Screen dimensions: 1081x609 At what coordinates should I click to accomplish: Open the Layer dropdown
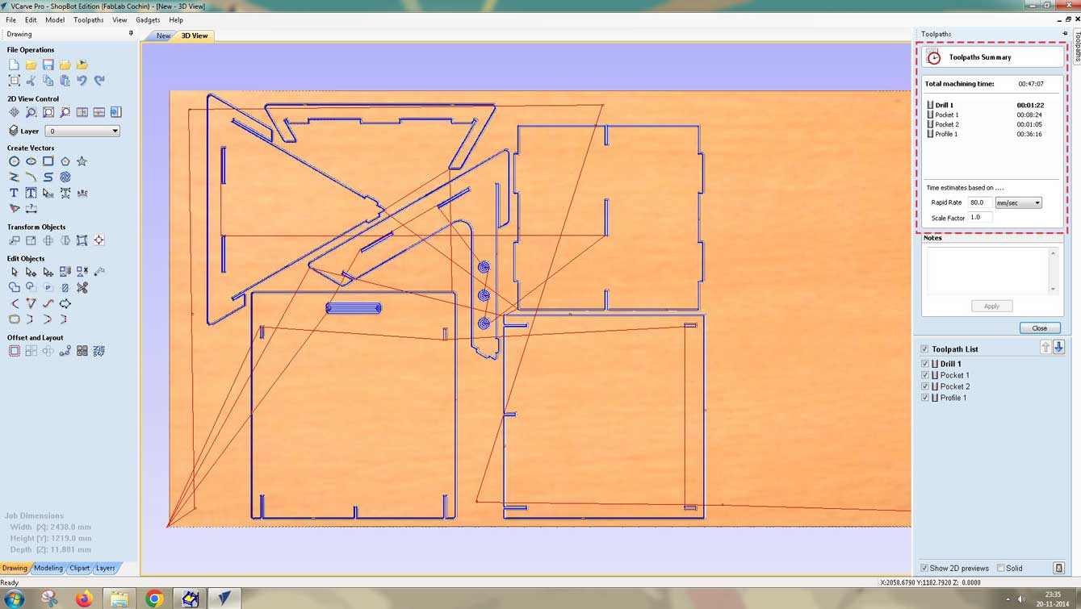coord(82,131)
